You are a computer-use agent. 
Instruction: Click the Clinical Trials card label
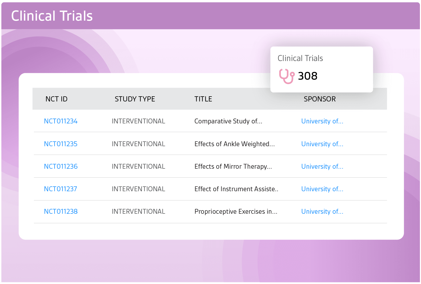300,58
